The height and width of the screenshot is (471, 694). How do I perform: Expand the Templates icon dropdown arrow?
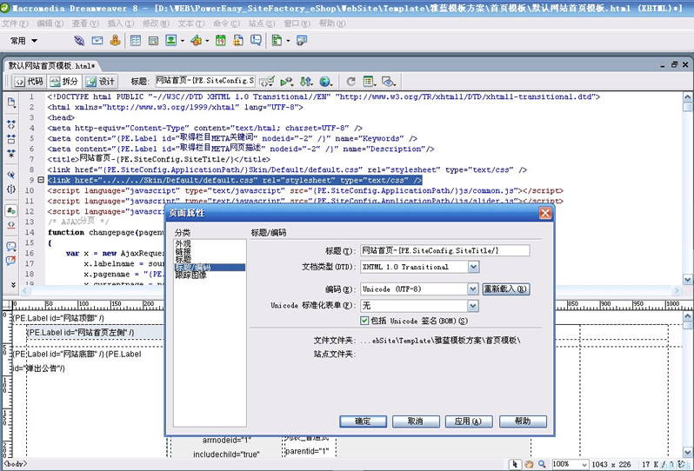(x=288, y=41)
